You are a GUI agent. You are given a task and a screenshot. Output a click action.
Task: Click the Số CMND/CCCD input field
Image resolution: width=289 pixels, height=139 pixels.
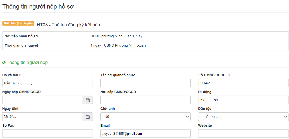(x=243, y=83)
